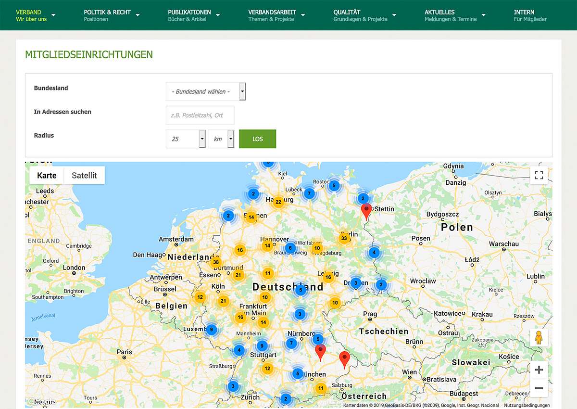Screen dimensions: 577x409
Task: Click the blue cluster 9 at Stuttgart
Action: click(x=262, y=345)
